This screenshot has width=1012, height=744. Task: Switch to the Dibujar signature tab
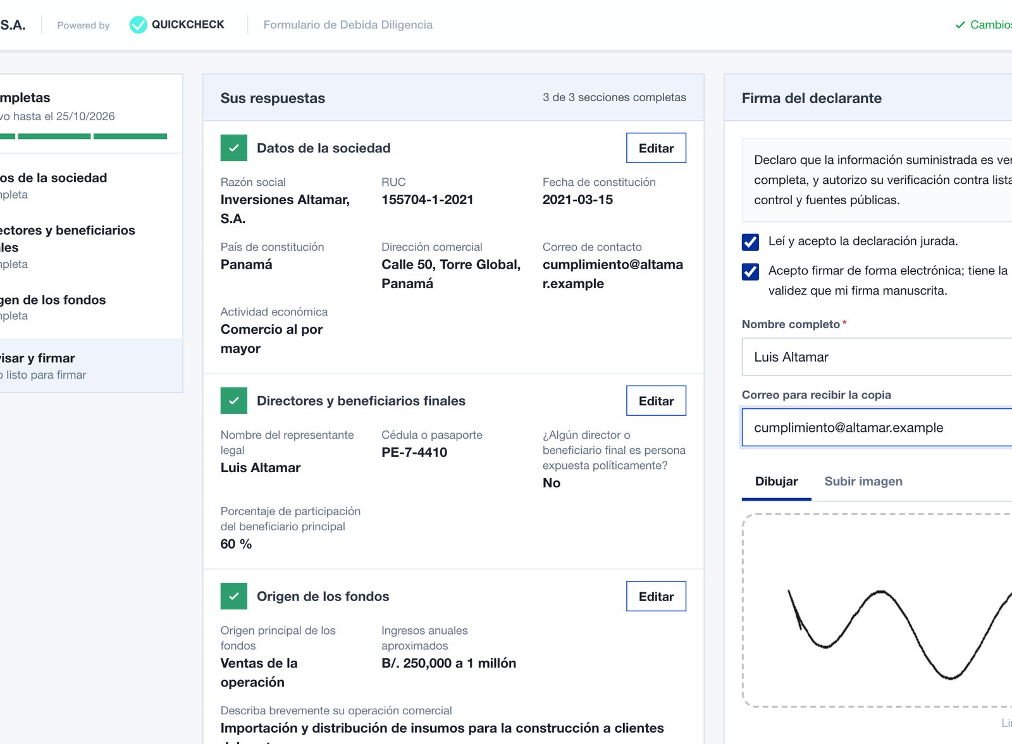[776, 482]
